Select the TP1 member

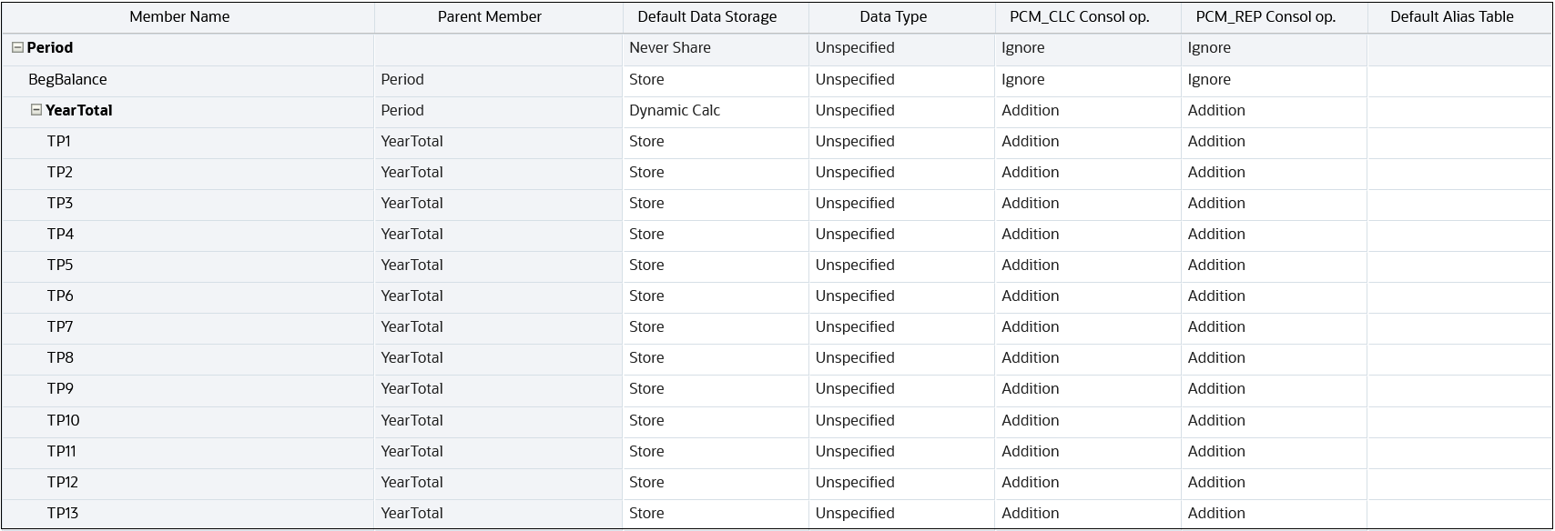point(59,142)
